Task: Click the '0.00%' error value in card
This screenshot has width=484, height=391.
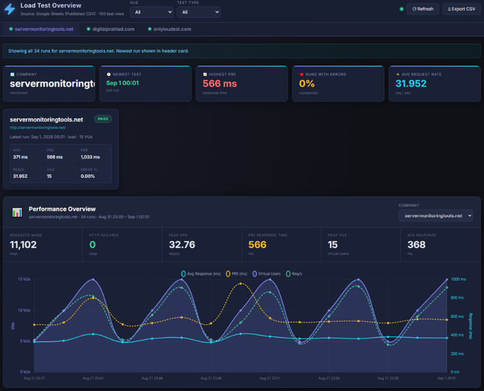Action: 88,176
